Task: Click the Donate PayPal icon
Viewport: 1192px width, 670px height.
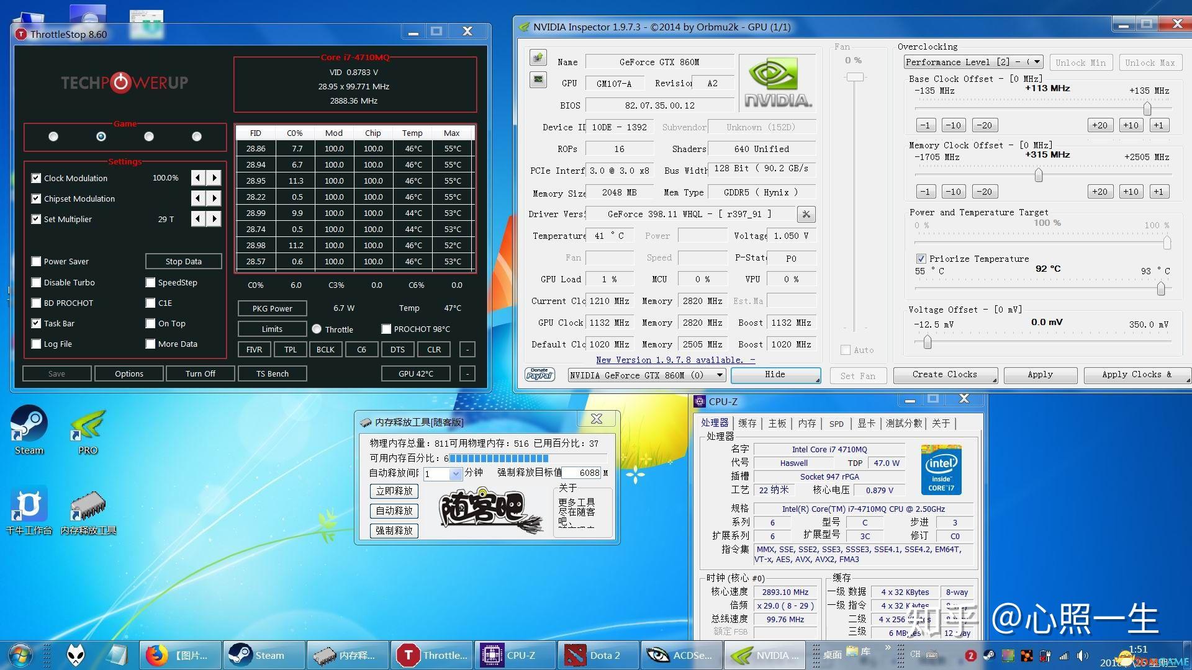Action: [540, 374]
